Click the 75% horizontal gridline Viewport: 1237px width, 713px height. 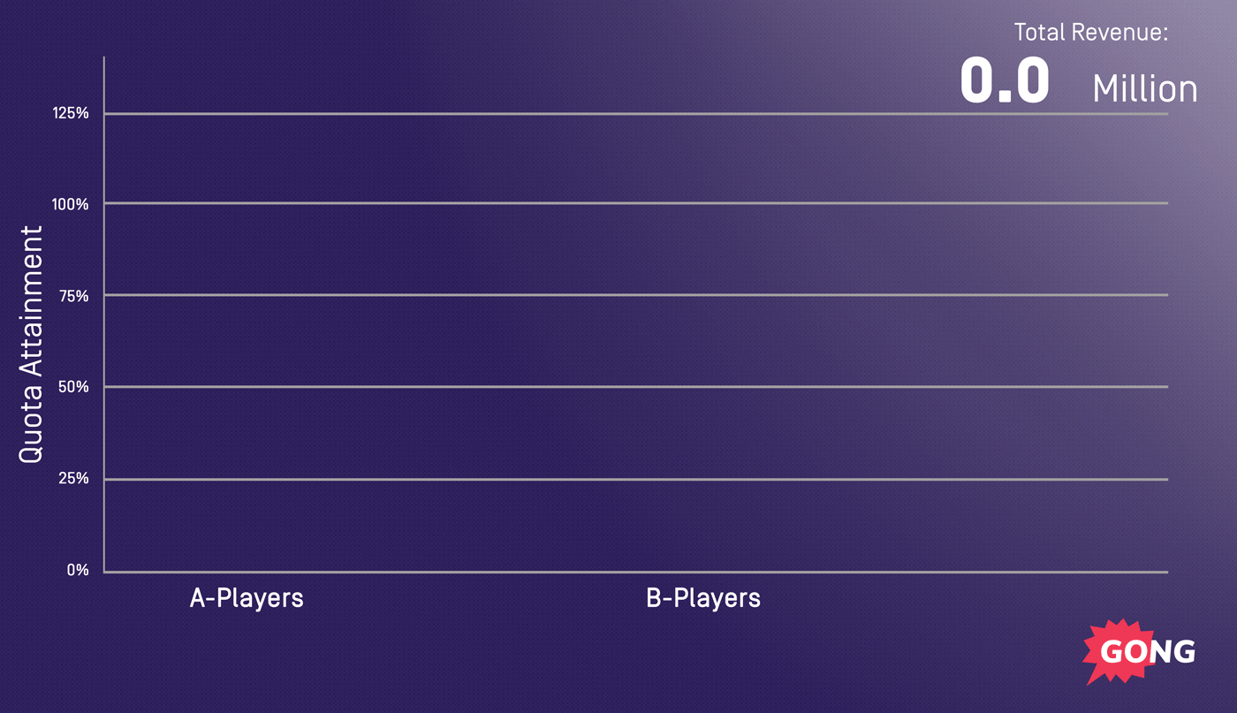point(636,295)
